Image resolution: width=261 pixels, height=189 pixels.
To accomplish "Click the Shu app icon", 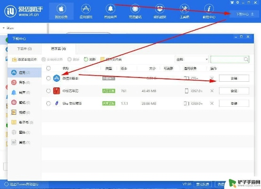I will (57, 103).
